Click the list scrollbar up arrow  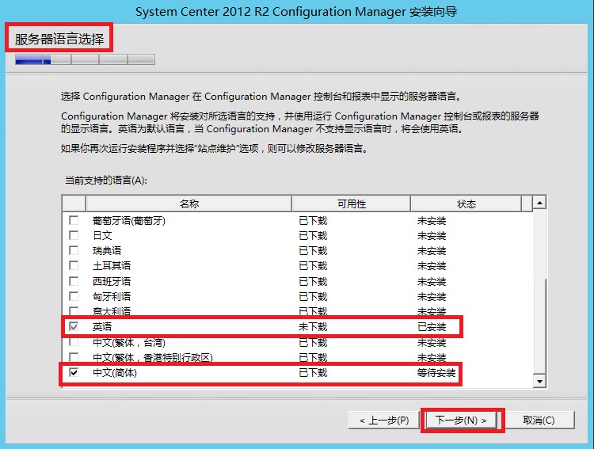tap(539, 203)
